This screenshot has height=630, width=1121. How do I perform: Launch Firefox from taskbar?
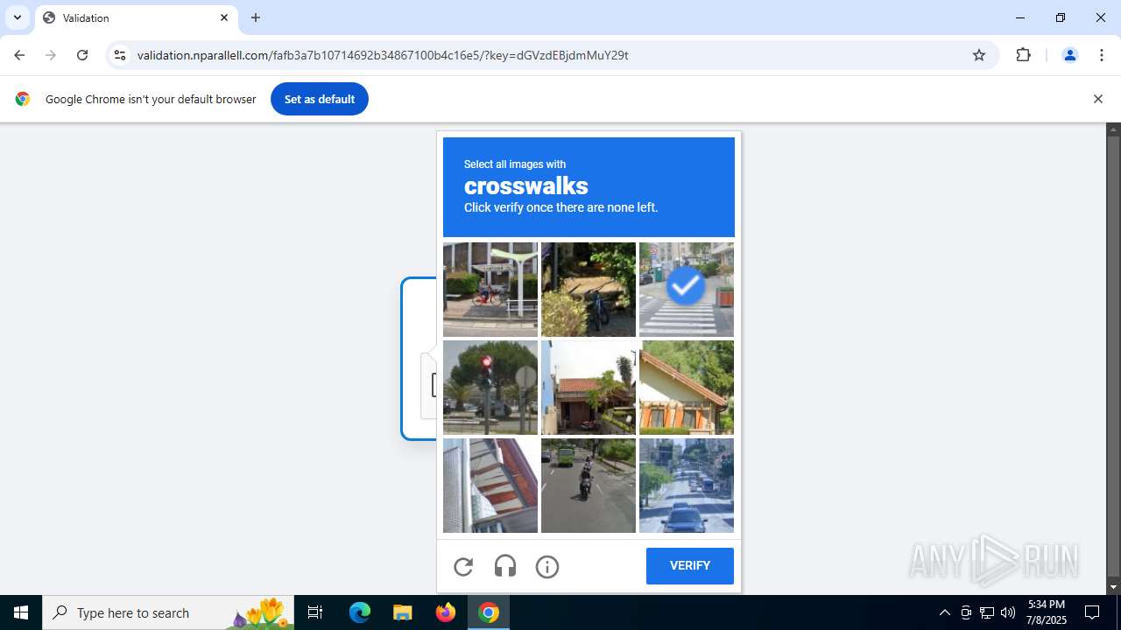tap(446, 612)
